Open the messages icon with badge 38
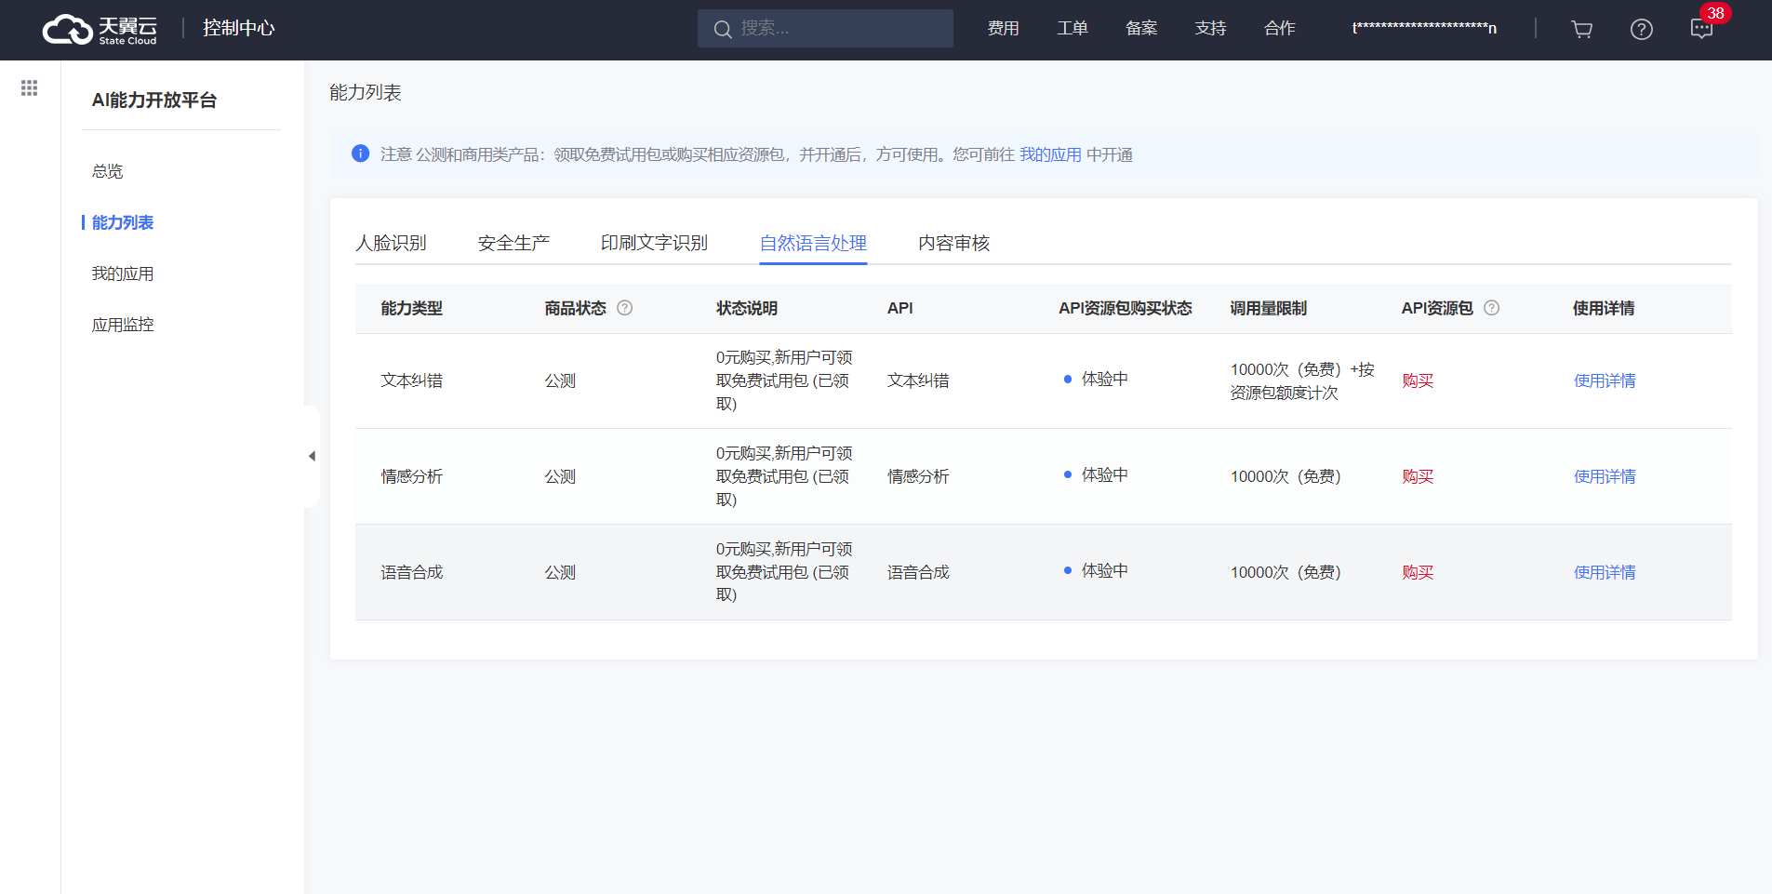This screenshot has height=894, width=1772. tap(1701, 29)
